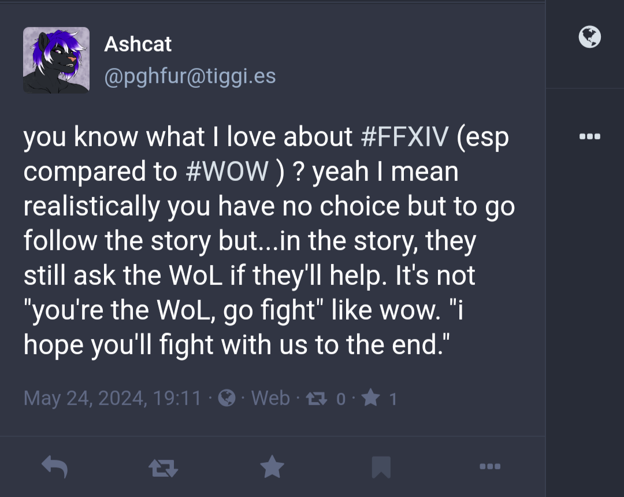
Task: Click the Web application link
Action: 270,398
